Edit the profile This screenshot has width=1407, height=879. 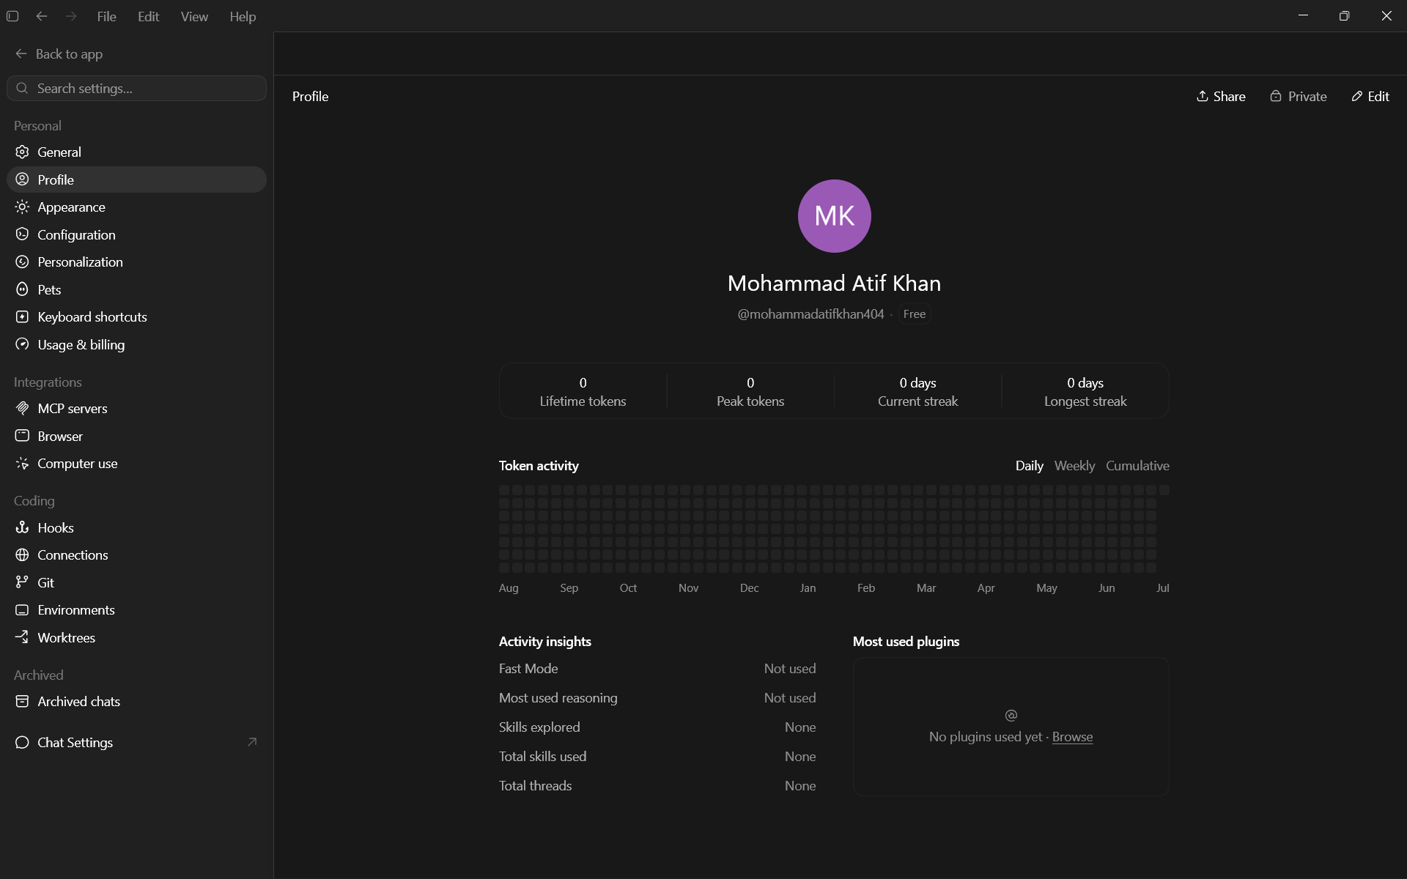coord(1370,96)
